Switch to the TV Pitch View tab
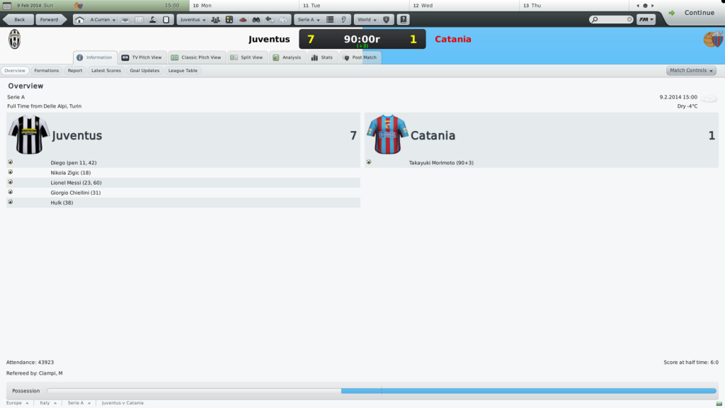The height and width of the screenshot is (408, 725). (142, 57)
